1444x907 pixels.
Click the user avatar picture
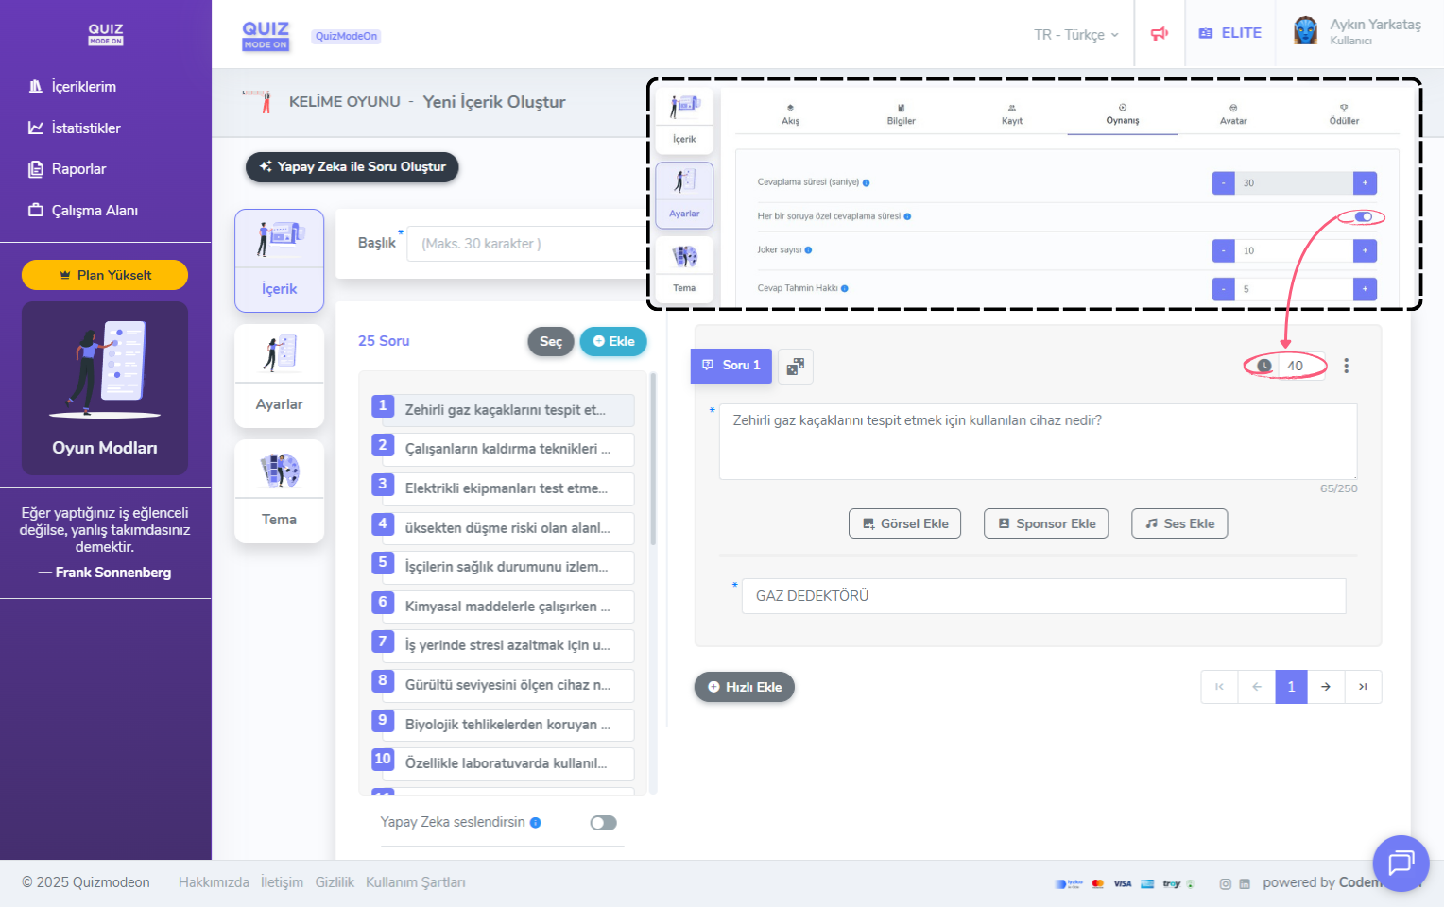[x=1305, y=32]
